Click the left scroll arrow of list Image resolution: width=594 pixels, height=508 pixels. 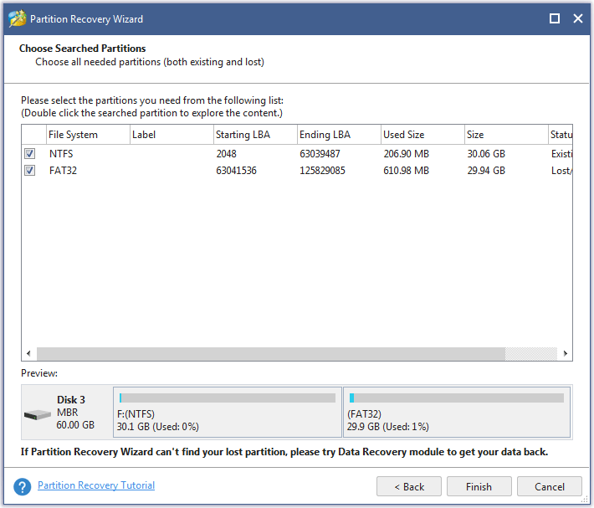pos(29,354)
